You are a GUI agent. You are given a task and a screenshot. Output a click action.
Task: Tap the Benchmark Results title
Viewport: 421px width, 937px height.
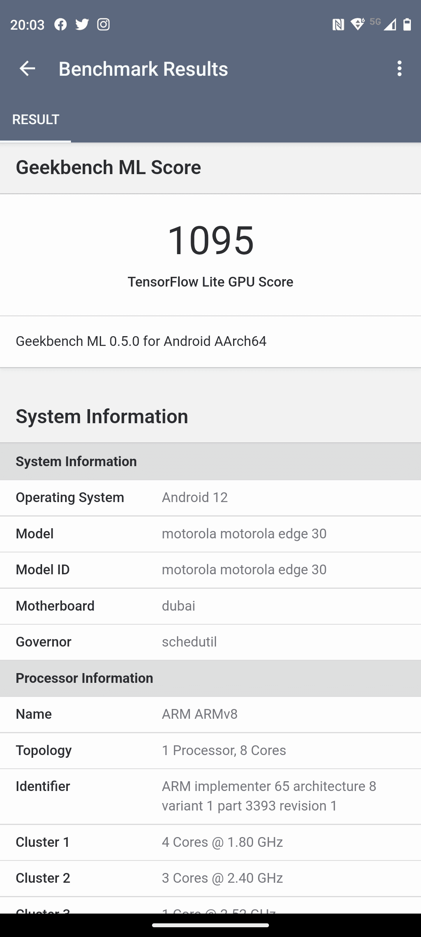point(143,69)
